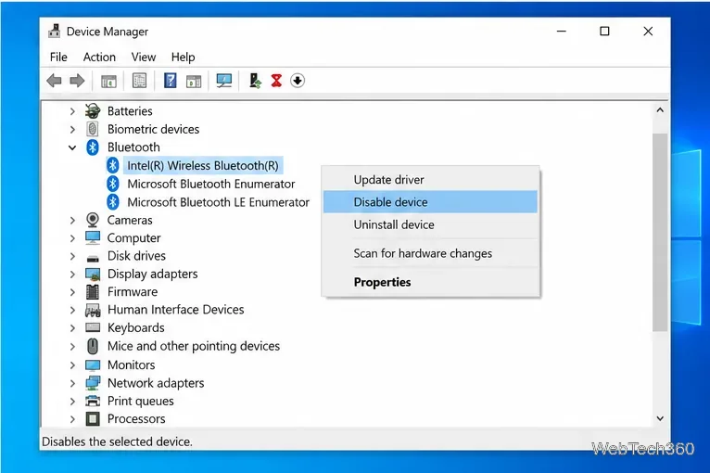The width and height of the screenshot is (710, 473).
Task: Click the Disable device down-arrow toolbar icon
Action: click(298, 81)
